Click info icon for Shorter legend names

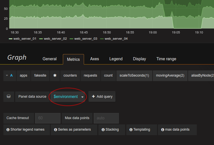coord(8,130)
